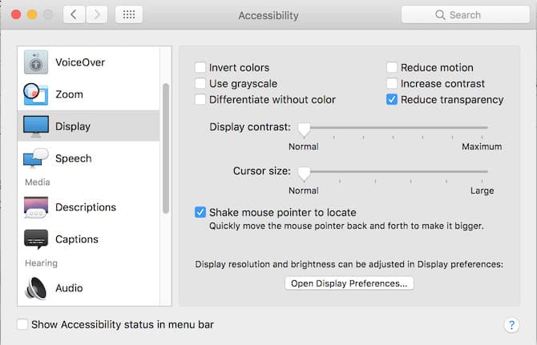This screenshot has width=537, height=345.
Task: Enable Increase contrast option
Action: [x=392, y=84]
